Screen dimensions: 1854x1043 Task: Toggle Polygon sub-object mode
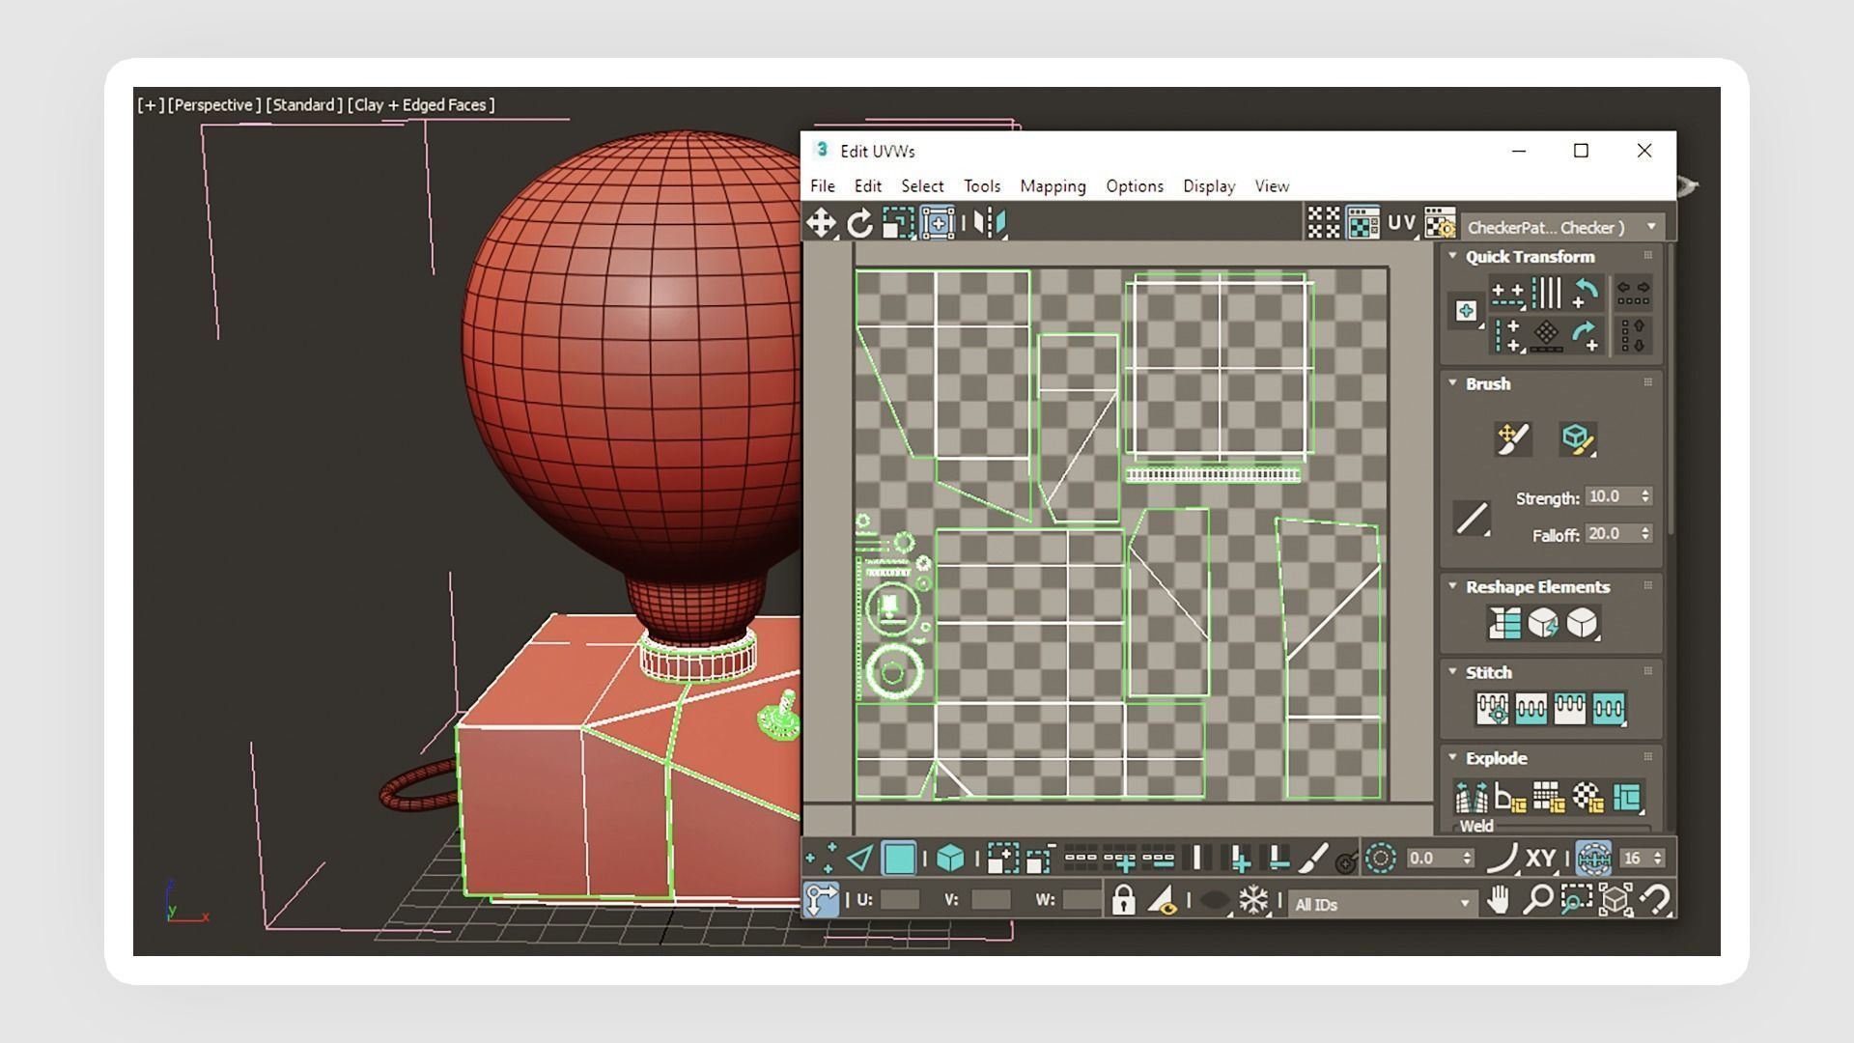point(899,858)
